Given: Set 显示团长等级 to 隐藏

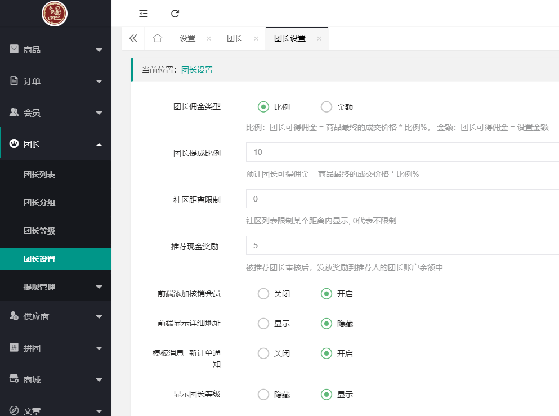Looking at the screenshot, I should point(263,395).
